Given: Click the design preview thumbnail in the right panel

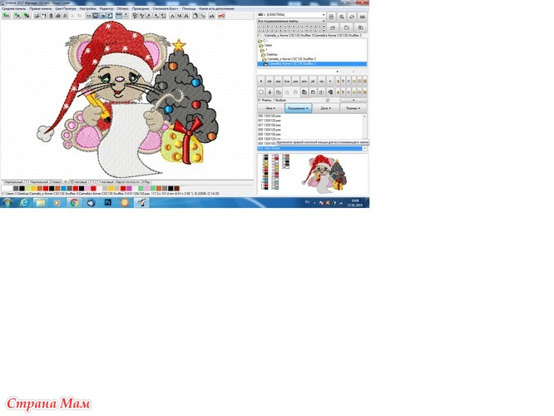Looking at the screenshot, I should [324, 174].
